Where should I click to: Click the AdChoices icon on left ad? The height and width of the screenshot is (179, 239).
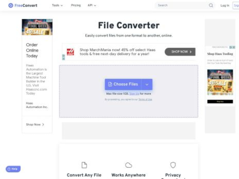(x=48, y=20)
